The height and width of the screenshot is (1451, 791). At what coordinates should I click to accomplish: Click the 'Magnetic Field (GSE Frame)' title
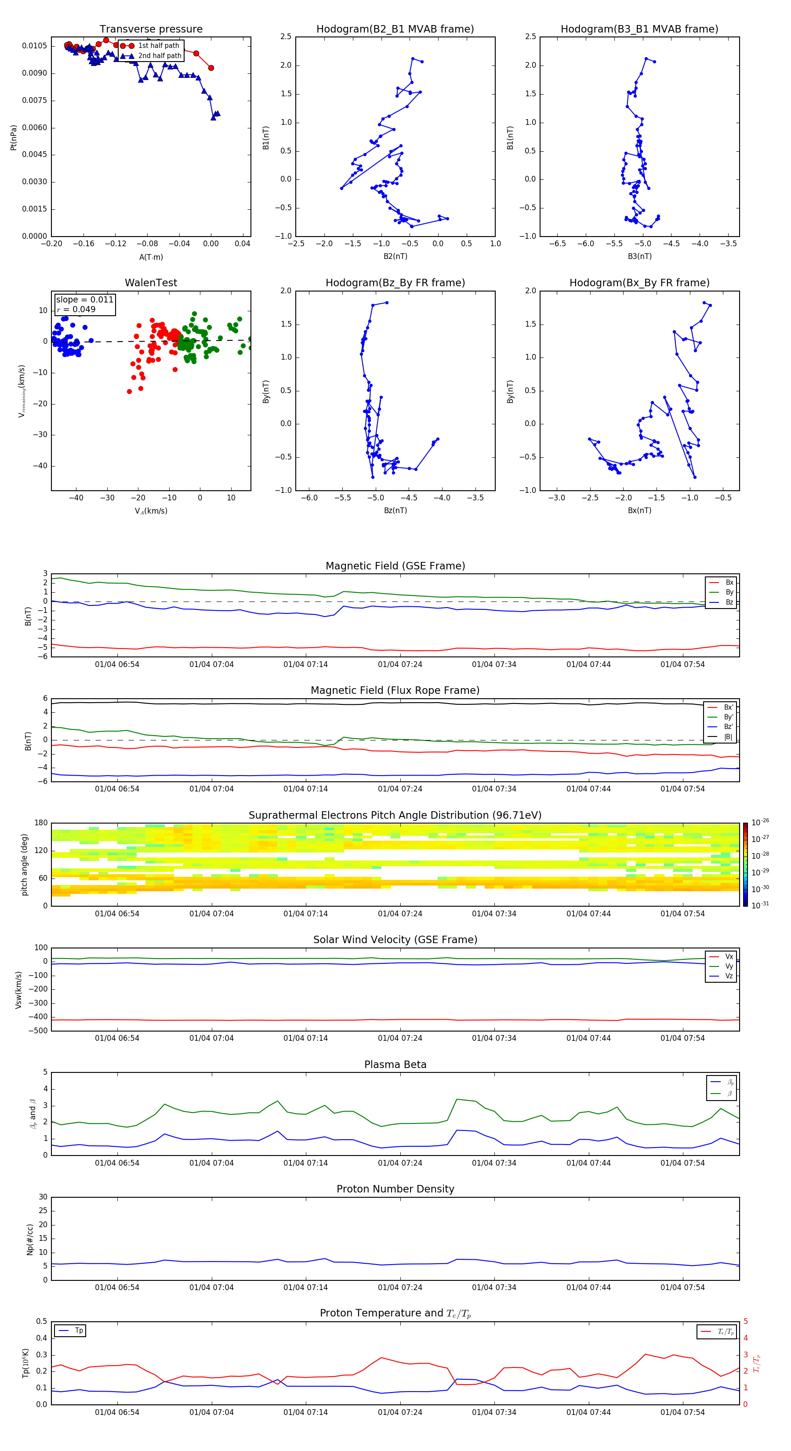click(395, 566)
